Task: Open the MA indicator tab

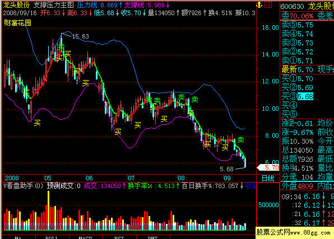Action: [18, 237]
